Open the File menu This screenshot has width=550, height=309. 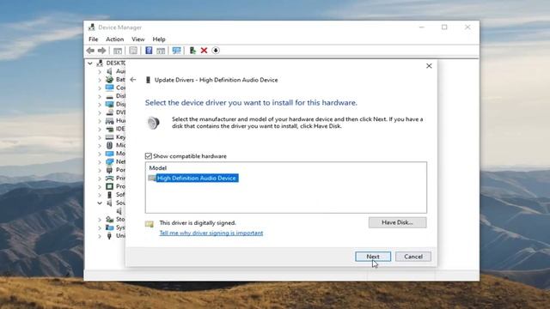94,39
